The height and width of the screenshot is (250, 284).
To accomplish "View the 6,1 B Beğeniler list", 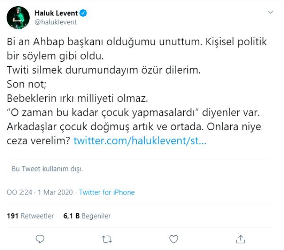I will (87, 216).
